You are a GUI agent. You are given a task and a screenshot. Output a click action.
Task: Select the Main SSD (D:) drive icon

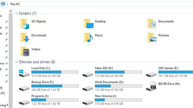click(88, 75)
